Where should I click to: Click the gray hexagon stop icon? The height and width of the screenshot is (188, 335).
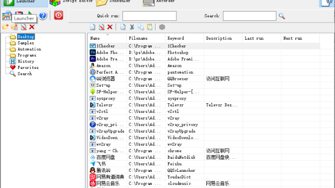[162, 27]
